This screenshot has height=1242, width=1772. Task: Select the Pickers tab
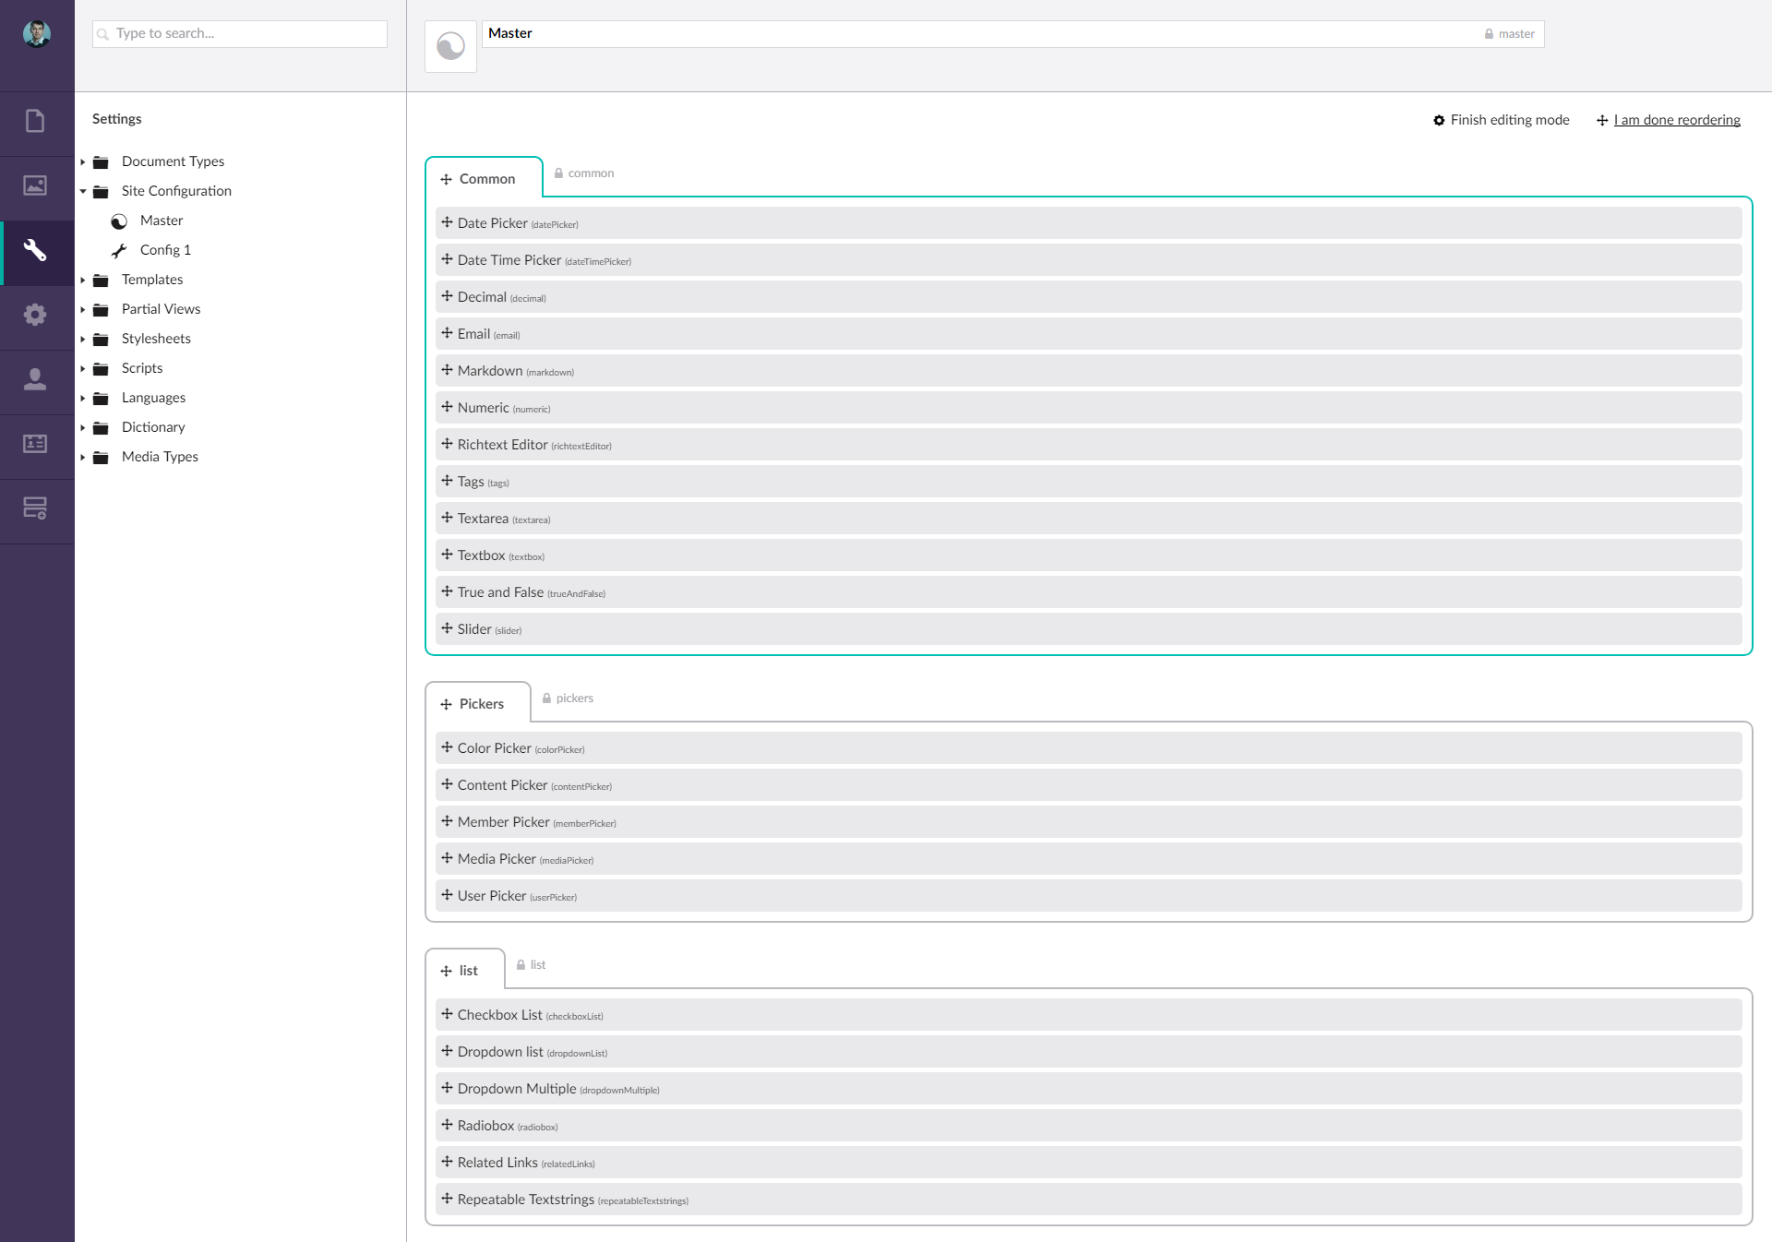[480, 704]
